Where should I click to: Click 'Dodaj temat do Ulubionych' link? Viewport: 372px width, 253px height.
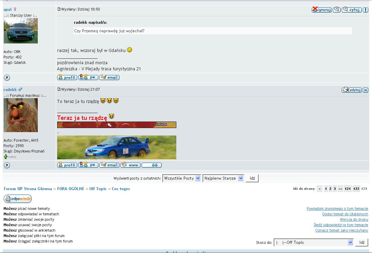coord(345,214)
